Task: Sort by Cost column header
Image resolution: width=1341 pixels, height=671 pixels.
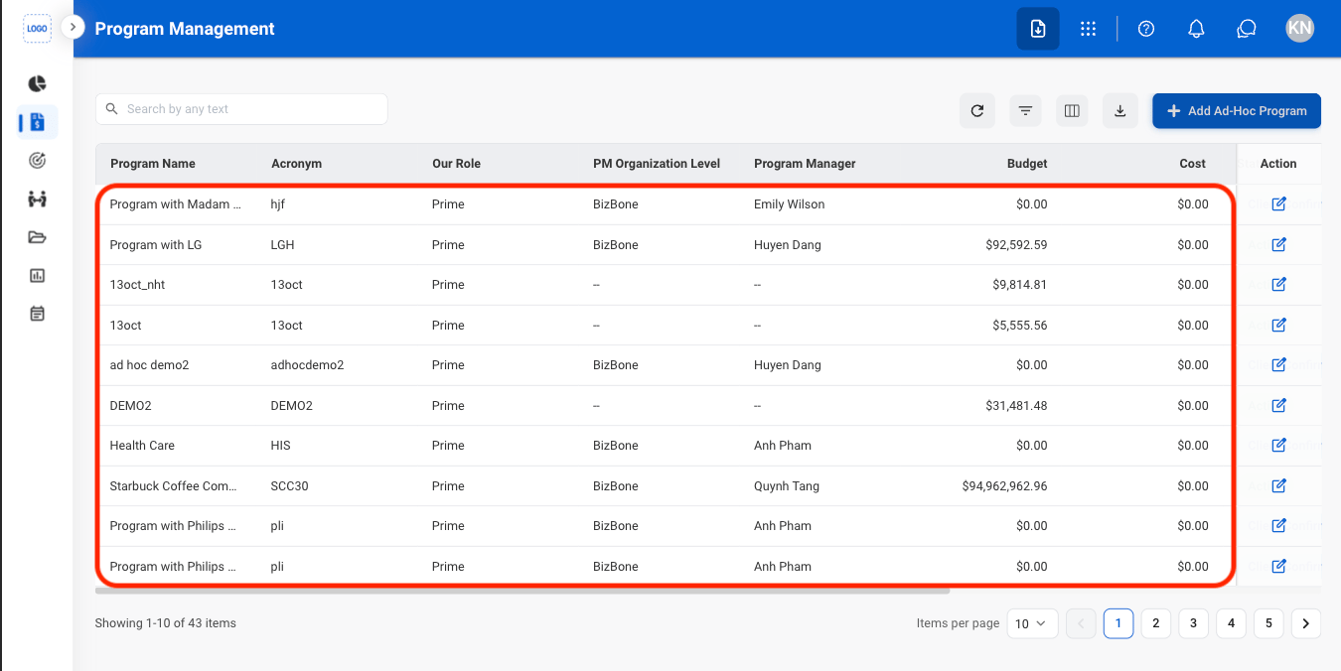Action: click(x=1193, y=164)
